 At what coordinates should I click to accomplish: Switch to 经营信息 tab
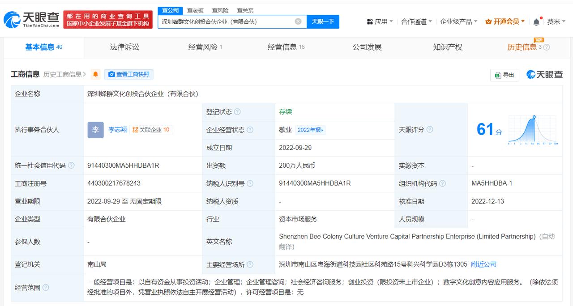click(286, 47)
